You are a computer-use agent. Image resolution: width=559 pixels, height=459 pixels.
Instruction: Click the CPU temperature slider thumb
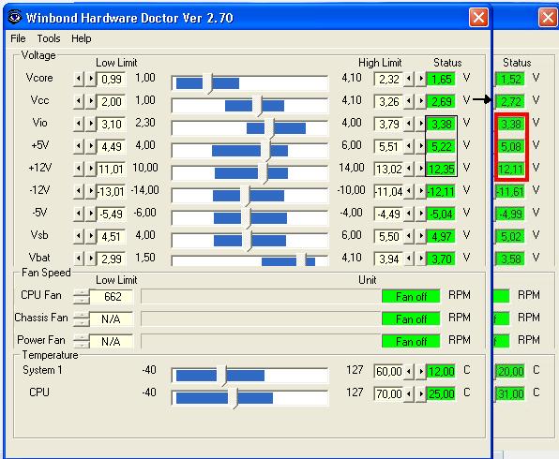233,398
